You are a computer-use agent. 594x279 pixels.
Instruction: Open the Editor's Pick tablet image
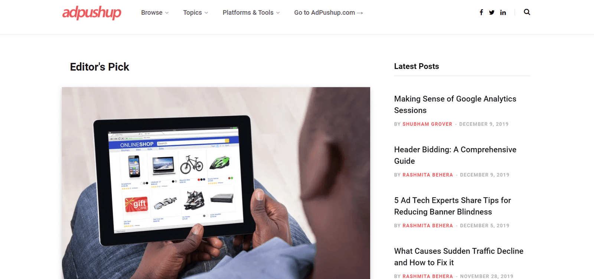[216, 183]
